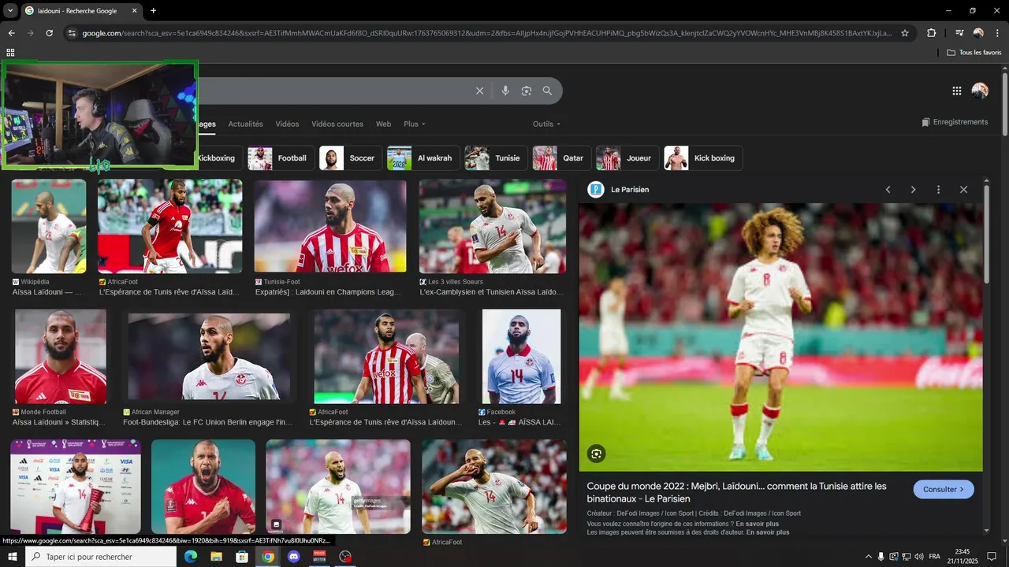This screenshot has width=1009, height=567.
Task: Open Google Lens image search
Action: 527,91
